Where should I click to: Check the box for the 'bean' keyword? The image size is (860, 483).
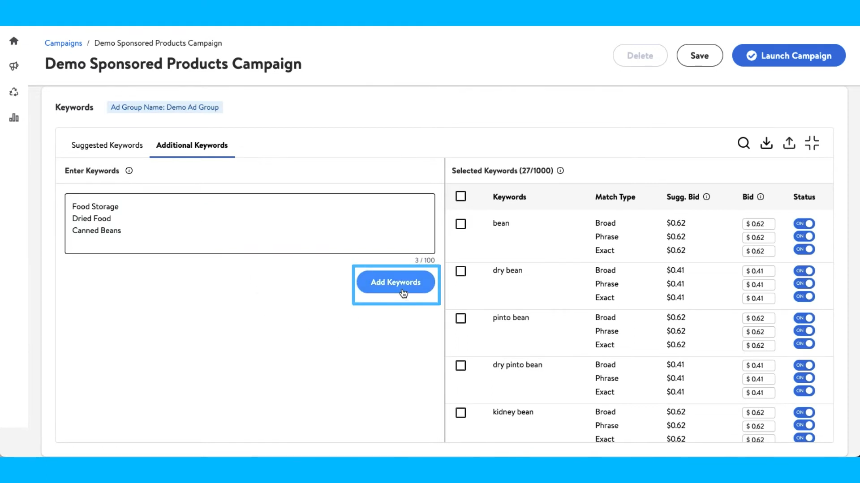460,224
